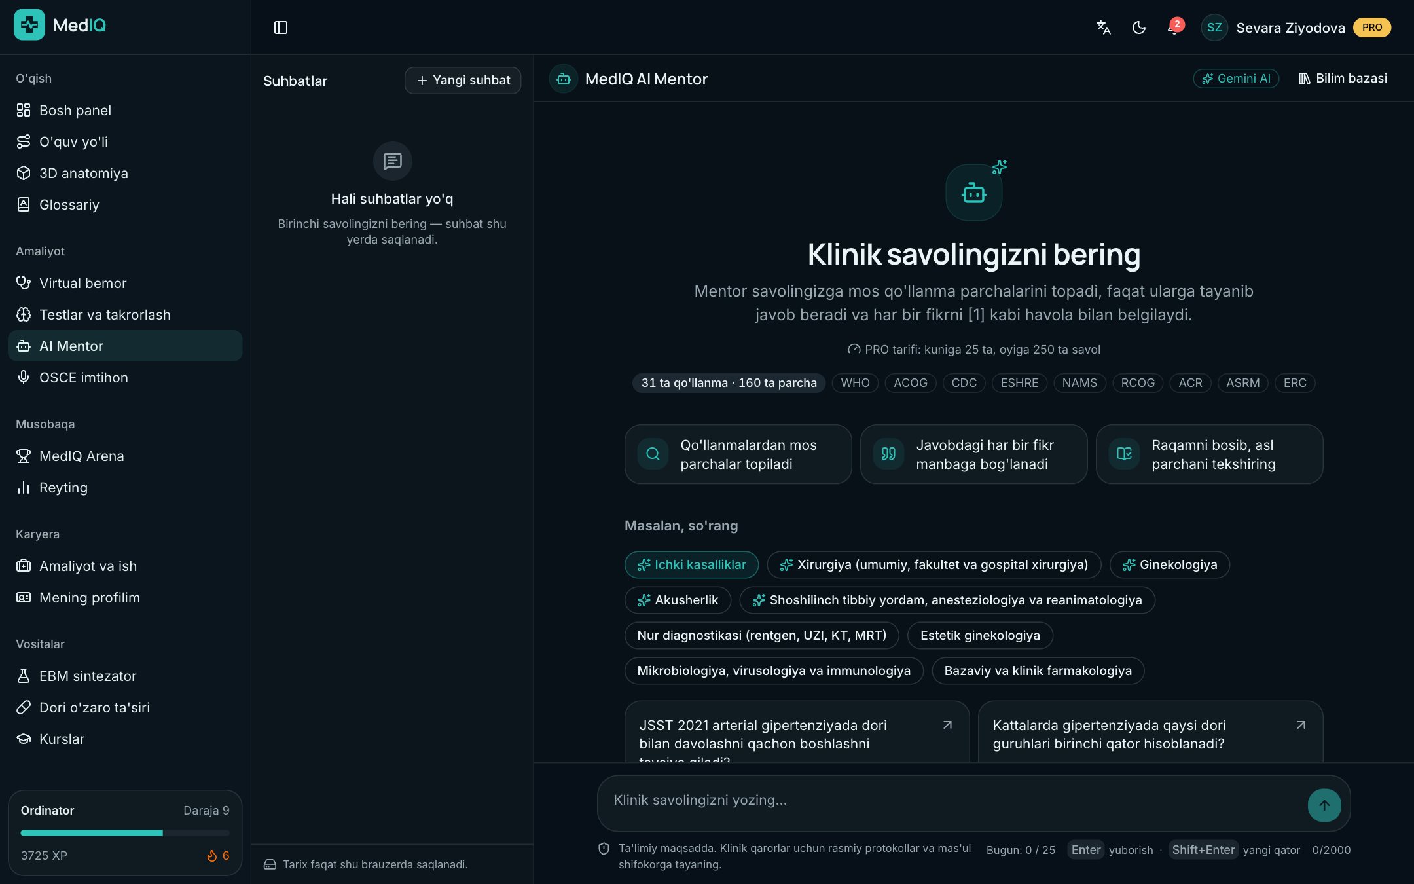Open Testlar va takrorlash
Viewport: 1414px width, 884px height.
125,314
